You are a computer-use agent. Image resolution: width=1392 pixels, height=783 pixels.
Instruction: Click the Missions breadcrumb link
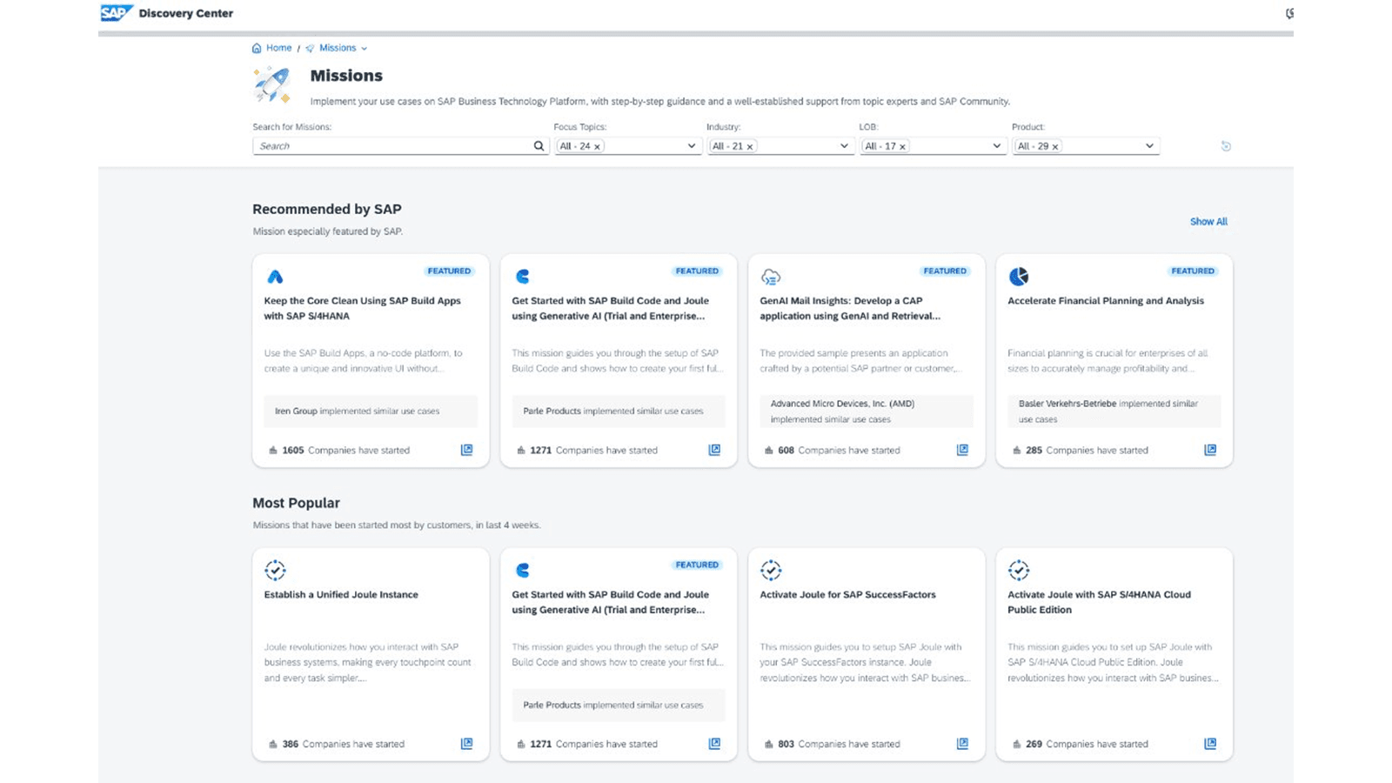point(338,48)
